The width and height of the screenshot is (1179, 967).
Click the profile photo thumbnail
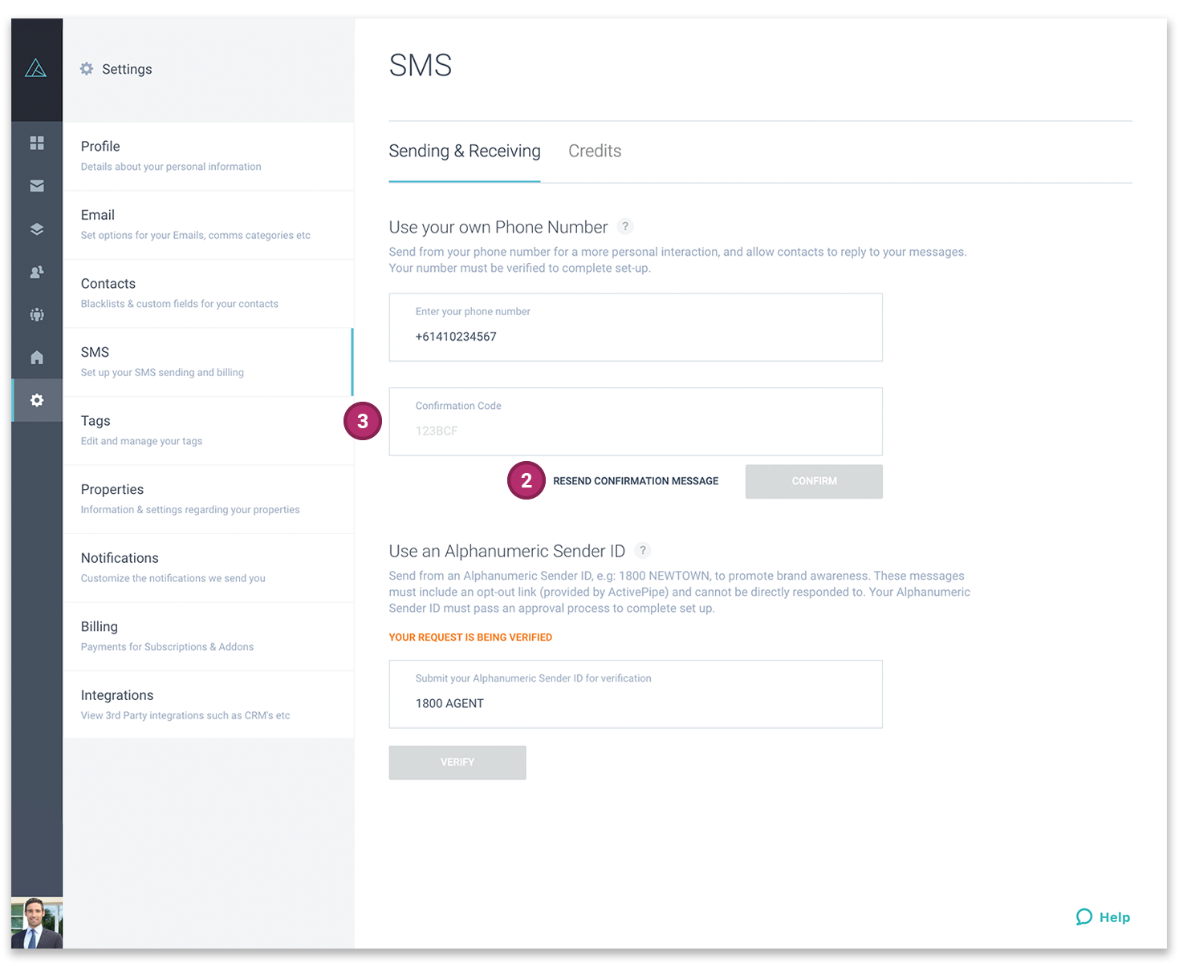36,923
